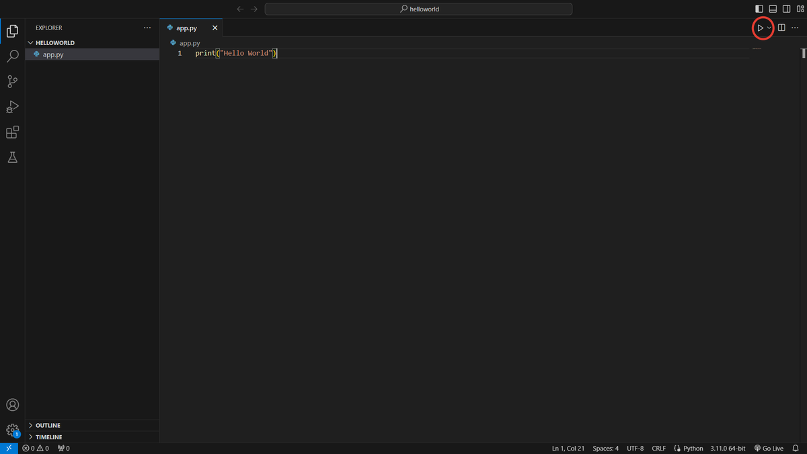Go forward with the right arrow
The width and height of the screenshot is (807, 454).
254,9
